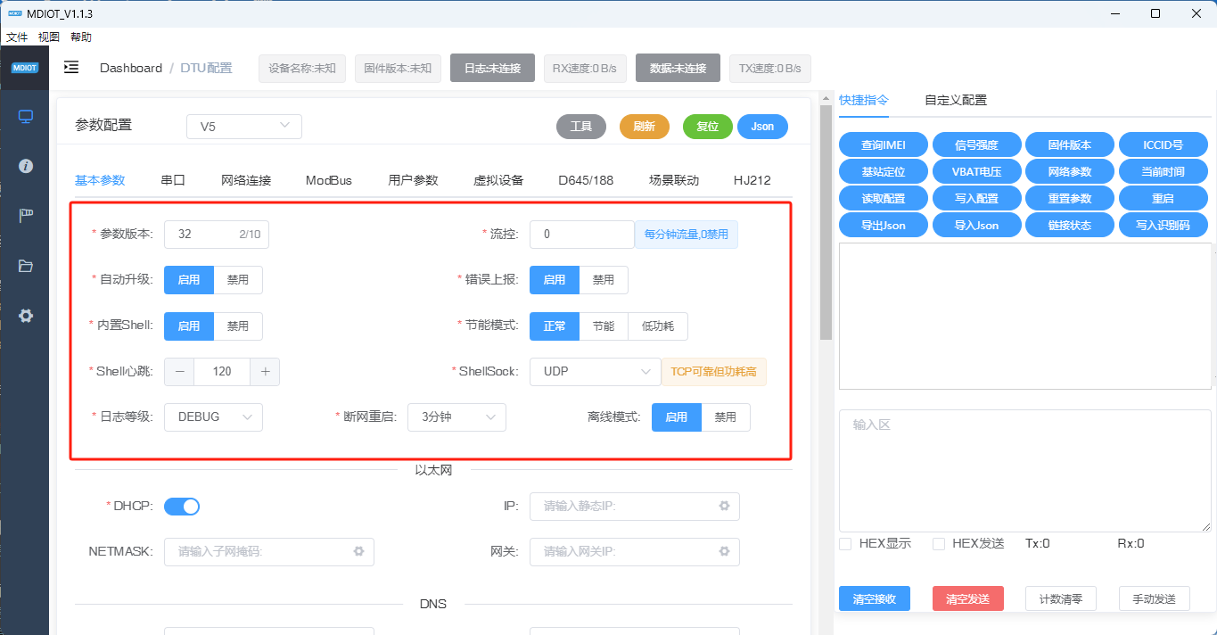The height and width of the screenshot is (635, 1217).
Task: Click gear icon in NETMASK field
Action: [358, 552]
